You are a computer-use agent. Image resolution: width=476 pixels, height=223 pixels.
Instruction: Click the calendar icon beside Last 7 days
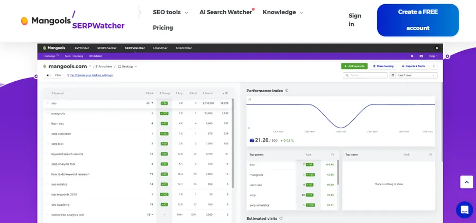click(x=393, y=75)
